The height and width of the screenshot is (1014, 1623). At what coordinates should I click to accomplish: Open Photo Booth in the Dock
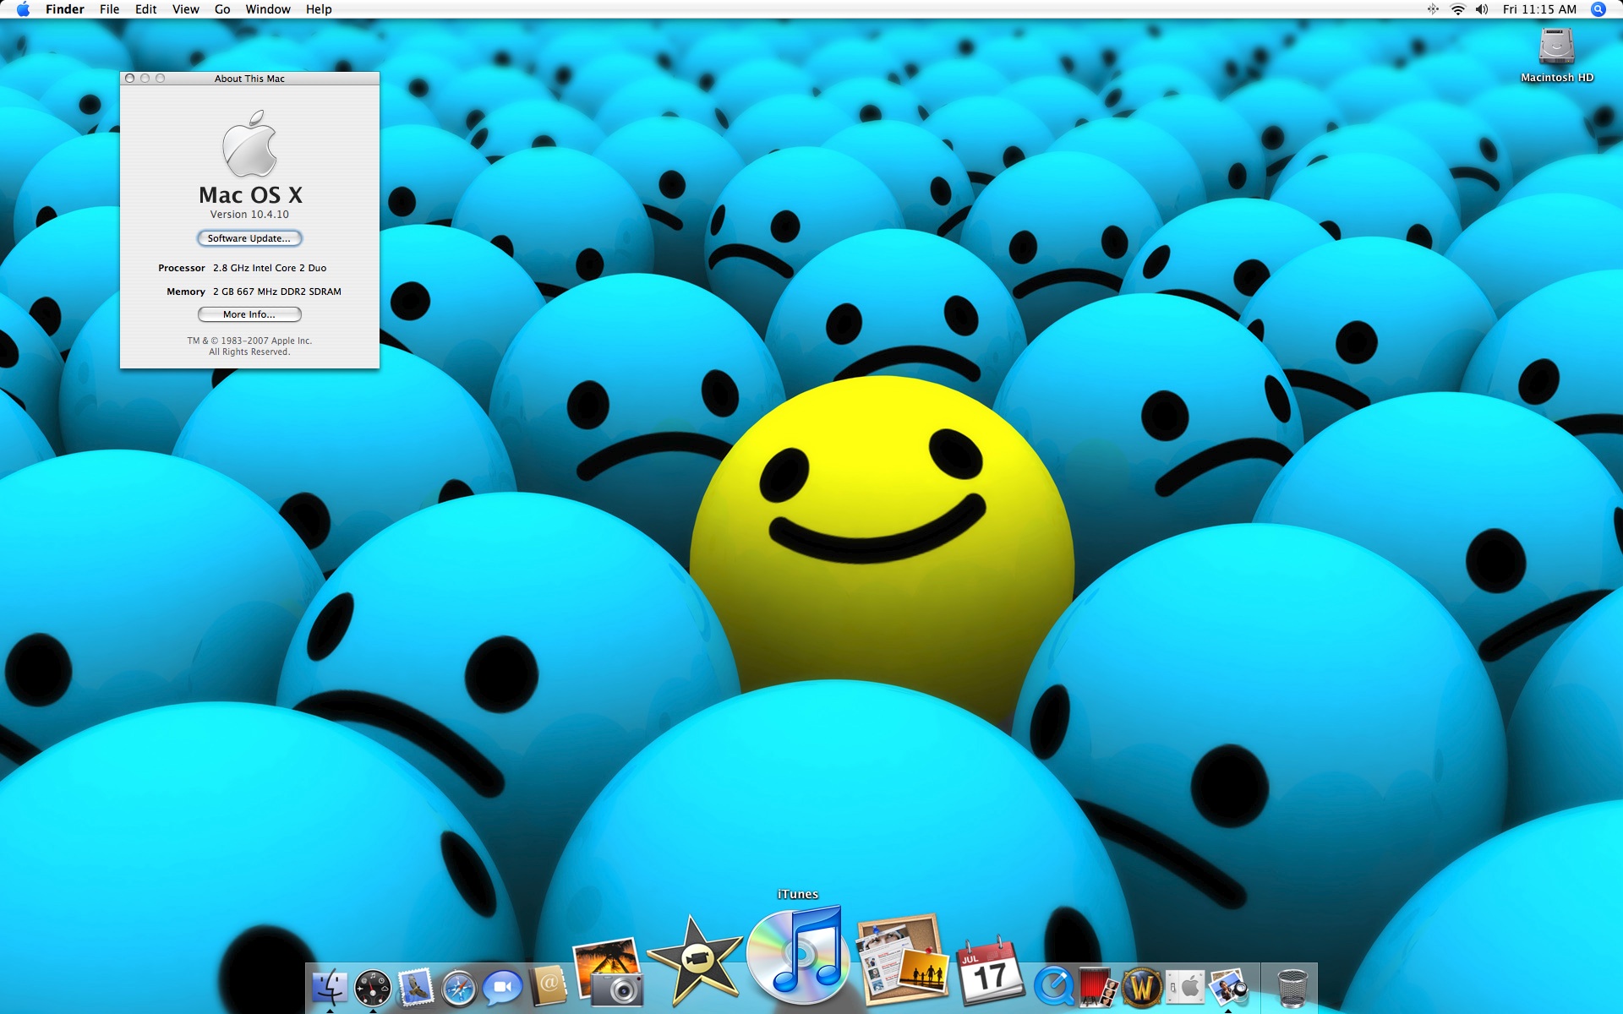pos(1098,987)
